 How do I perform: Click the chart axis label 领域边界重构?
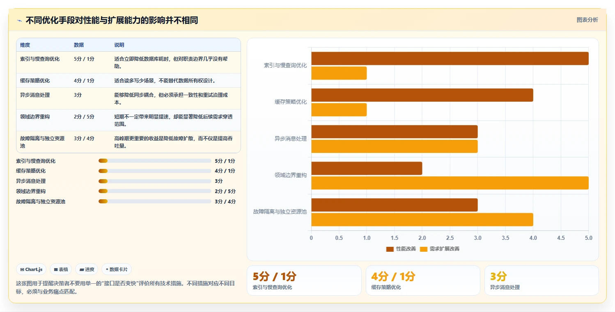291,175
